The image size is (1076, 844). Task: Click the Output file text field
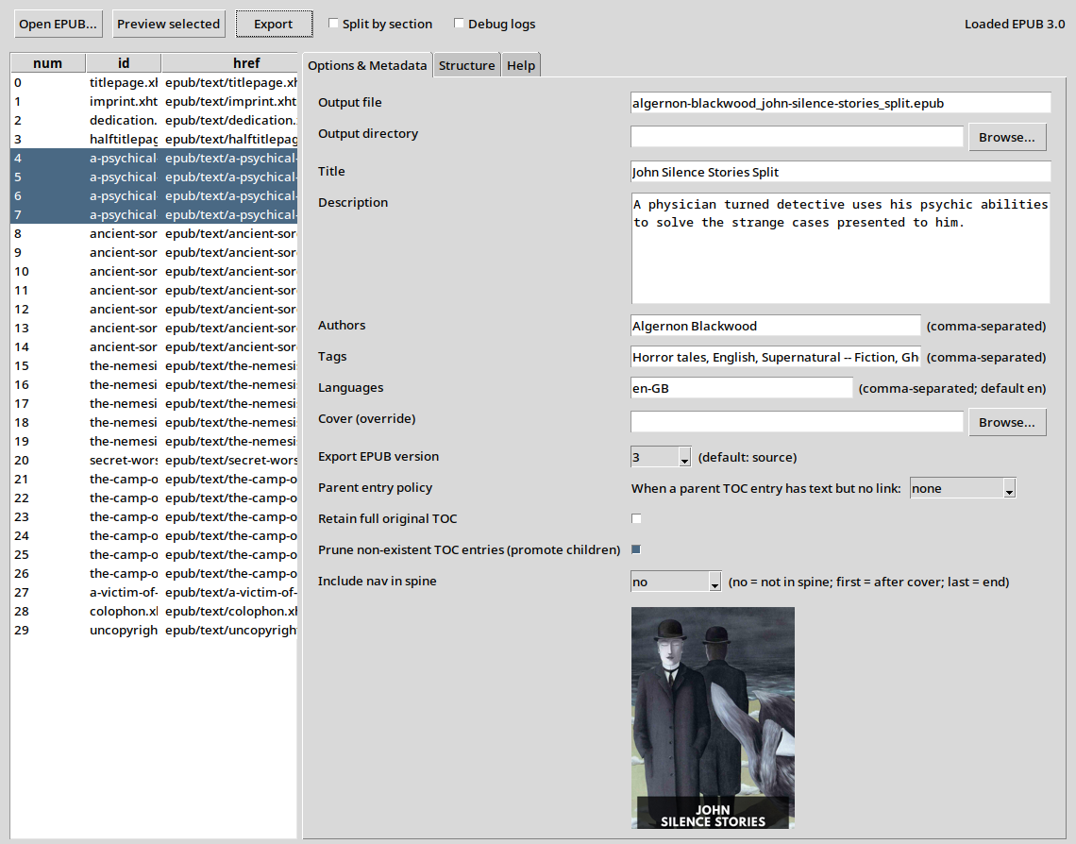coord(840,103)
